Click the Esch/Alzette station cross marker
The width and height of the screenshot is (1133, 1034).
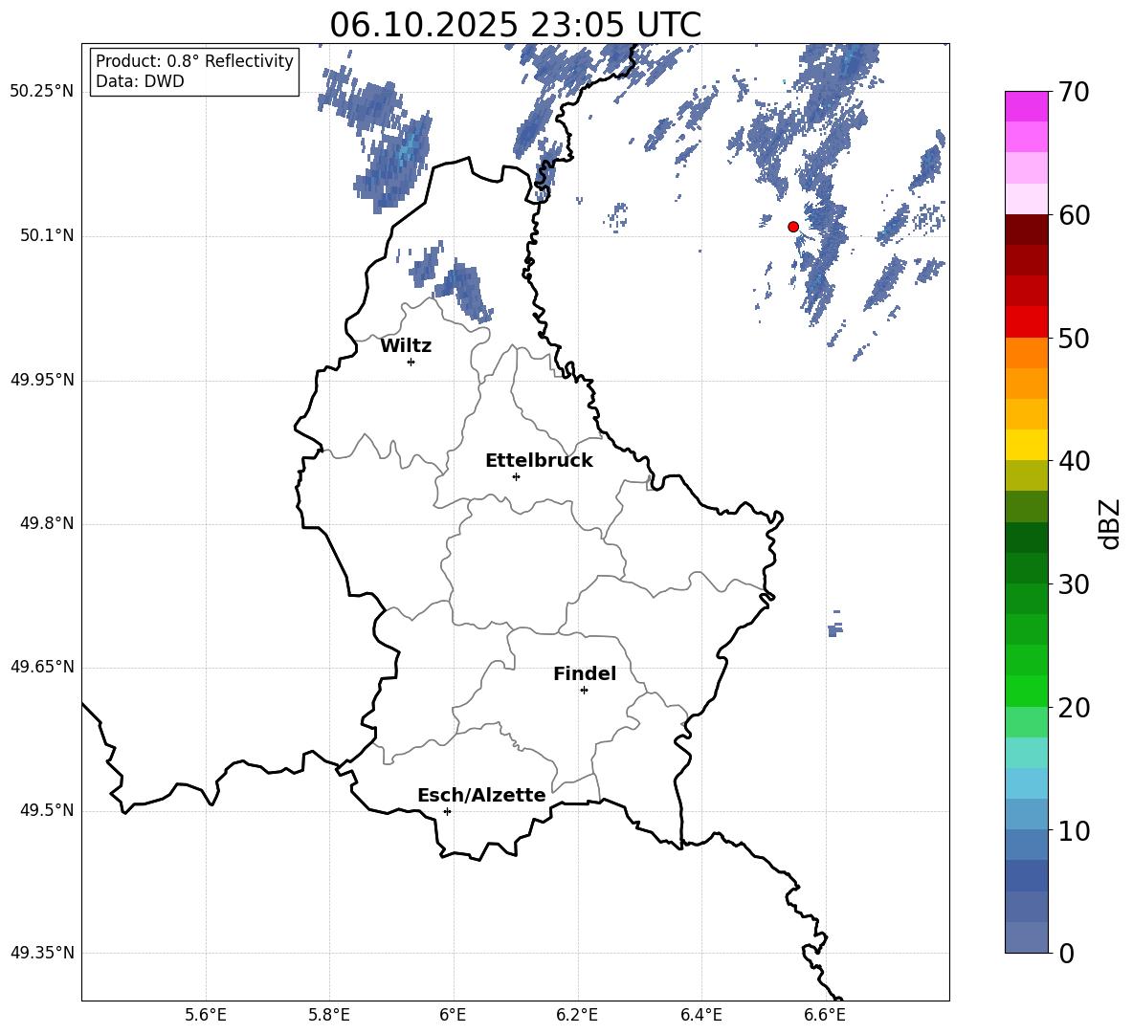(x=447, y=811)
